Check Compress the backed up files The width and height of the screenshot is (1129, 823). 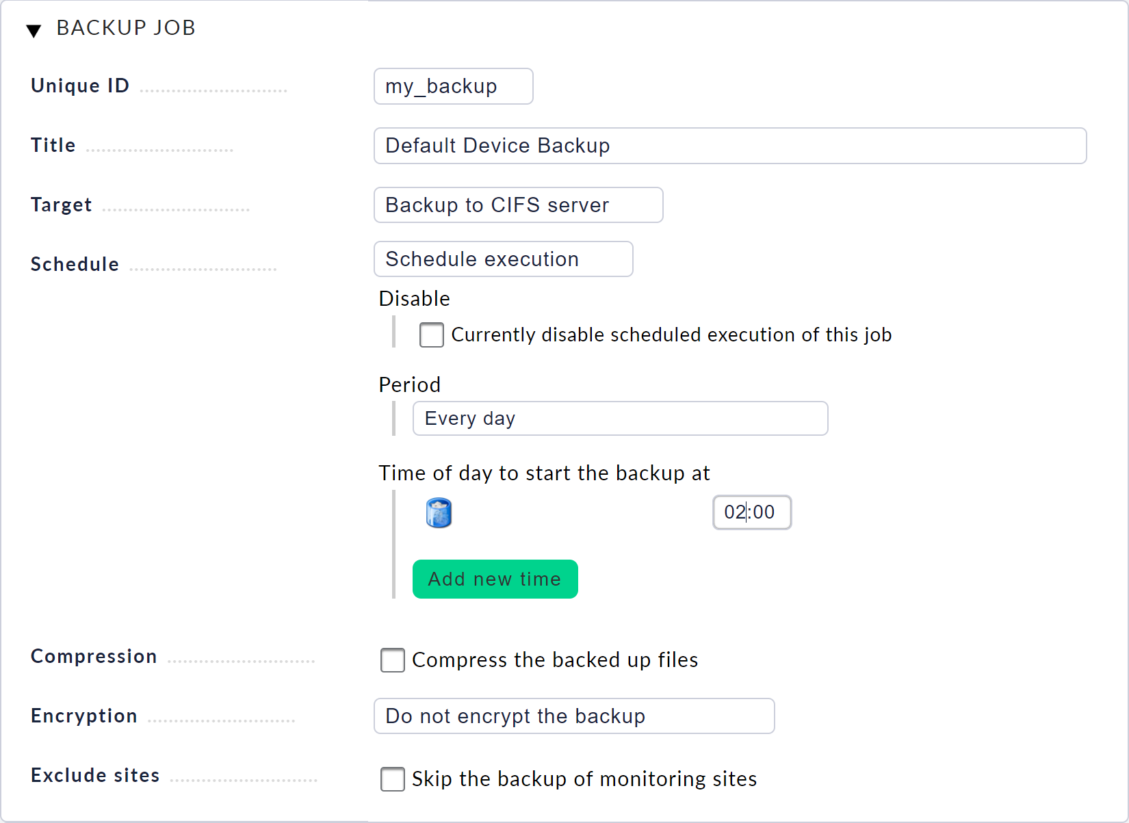click(x=393, y=660)
